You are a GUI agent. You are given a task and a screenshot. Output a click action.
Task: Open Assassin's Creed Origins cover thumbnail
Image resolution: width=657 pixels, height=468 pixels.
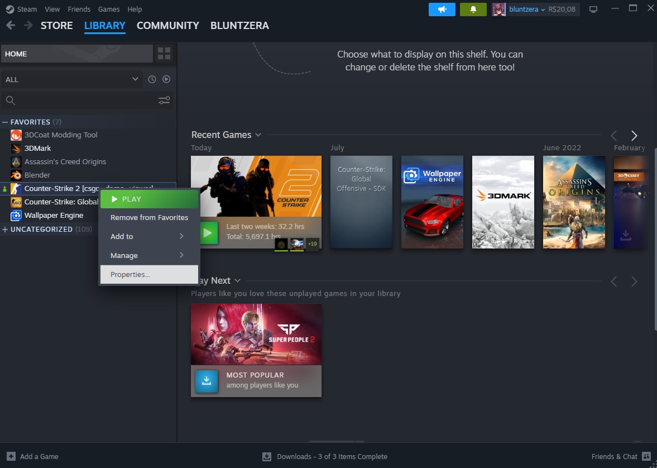click(x=574, y=202)
